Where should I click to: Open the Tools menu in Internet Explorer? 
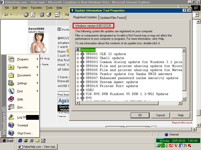(x=49, y=8)
